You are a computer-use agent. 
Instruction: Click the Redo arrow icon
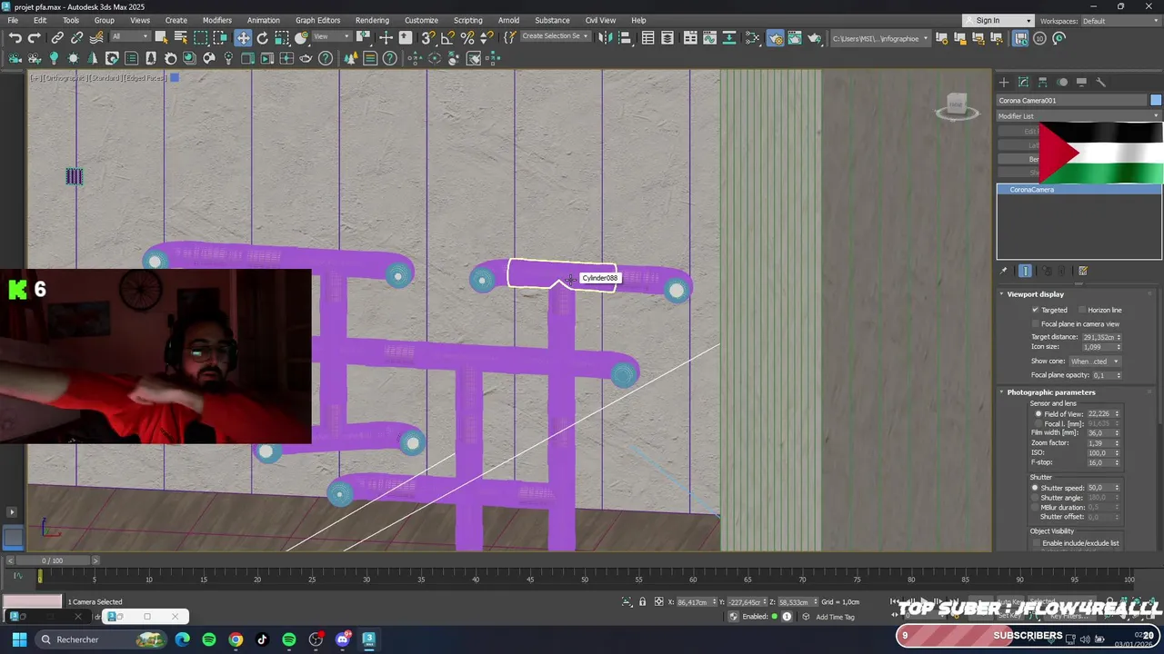[x=35, y=37]
